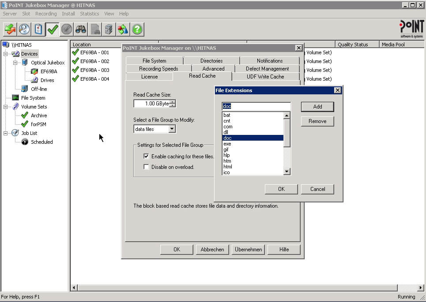The image size is (426, 302).
Task: Switch to the License tab
Action: tap(149, 77)
